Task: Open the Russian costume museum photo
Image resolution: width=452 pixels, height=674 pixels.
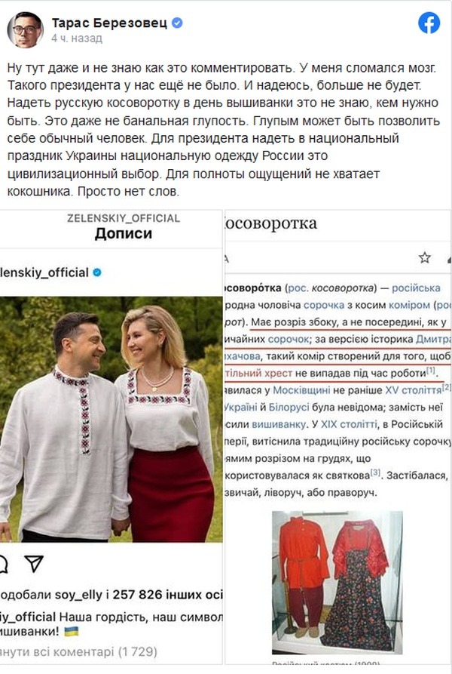Action: pos(337,583)
